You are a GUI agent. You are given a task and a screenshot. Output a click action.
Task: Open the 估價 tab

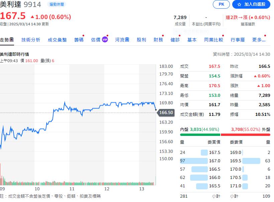(96, 40)
